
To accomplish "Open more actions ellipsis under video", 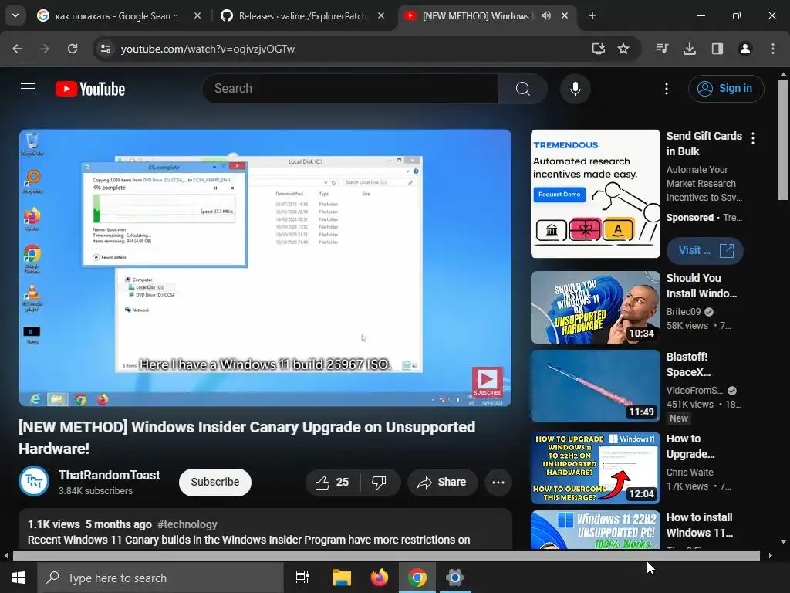I will (x=498, y=483).
